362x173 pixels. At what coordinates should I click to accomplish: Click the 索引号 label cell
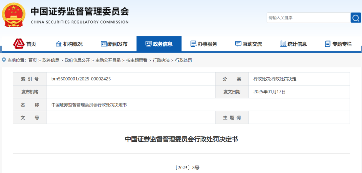coord(30,79)
